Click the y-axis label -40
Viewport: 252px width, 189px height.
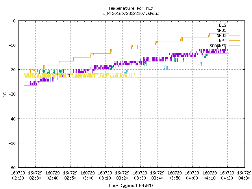click(12, 119)
